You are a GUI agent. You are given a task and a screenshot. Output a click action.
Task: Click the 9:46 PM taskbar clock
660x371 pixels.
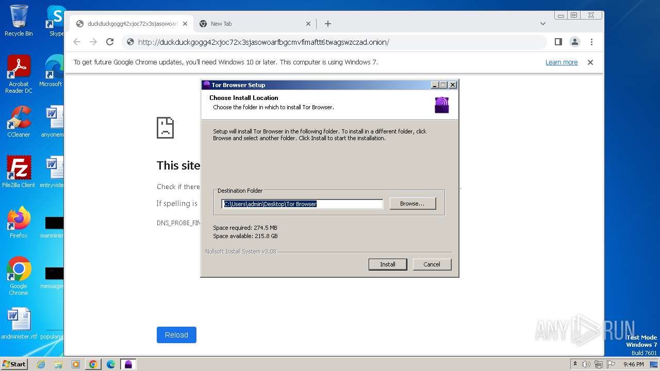[633, 364]
